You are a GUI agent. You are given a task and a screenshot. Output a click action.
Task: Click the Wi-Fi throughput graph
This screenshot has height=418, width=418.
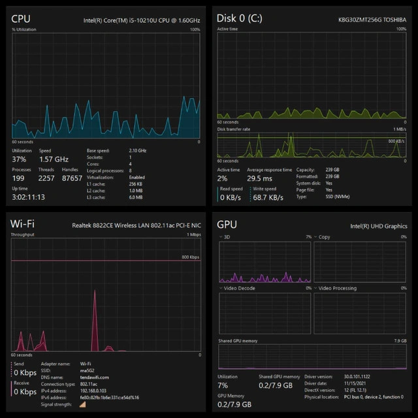click(106, 294)
